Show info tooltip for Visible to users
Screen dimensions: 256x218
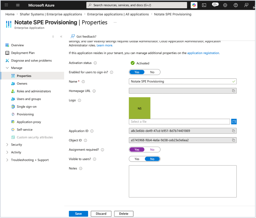pyautogui.click(x=95, y=159)
